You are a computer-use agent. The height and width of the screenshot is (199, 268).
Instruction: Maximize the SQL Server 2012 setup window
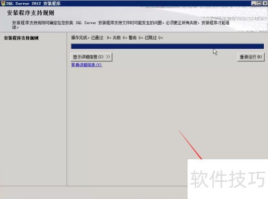(x=259, y=3)
